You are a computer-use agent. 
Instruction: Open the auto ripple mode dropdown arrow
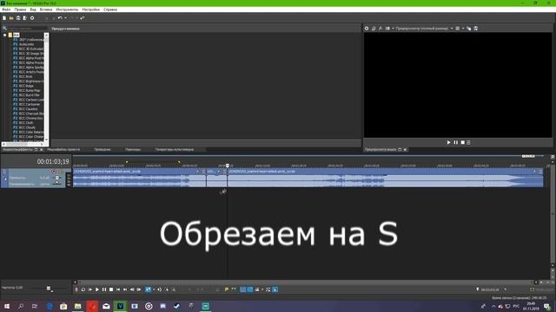[x=262, y=289]
